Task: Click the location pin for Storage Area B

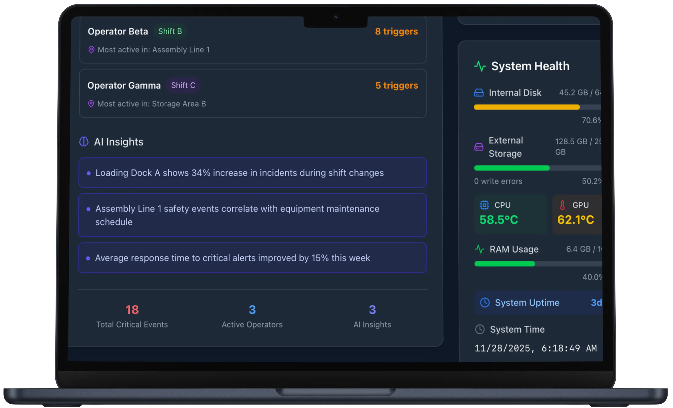Action: (91, 104)
